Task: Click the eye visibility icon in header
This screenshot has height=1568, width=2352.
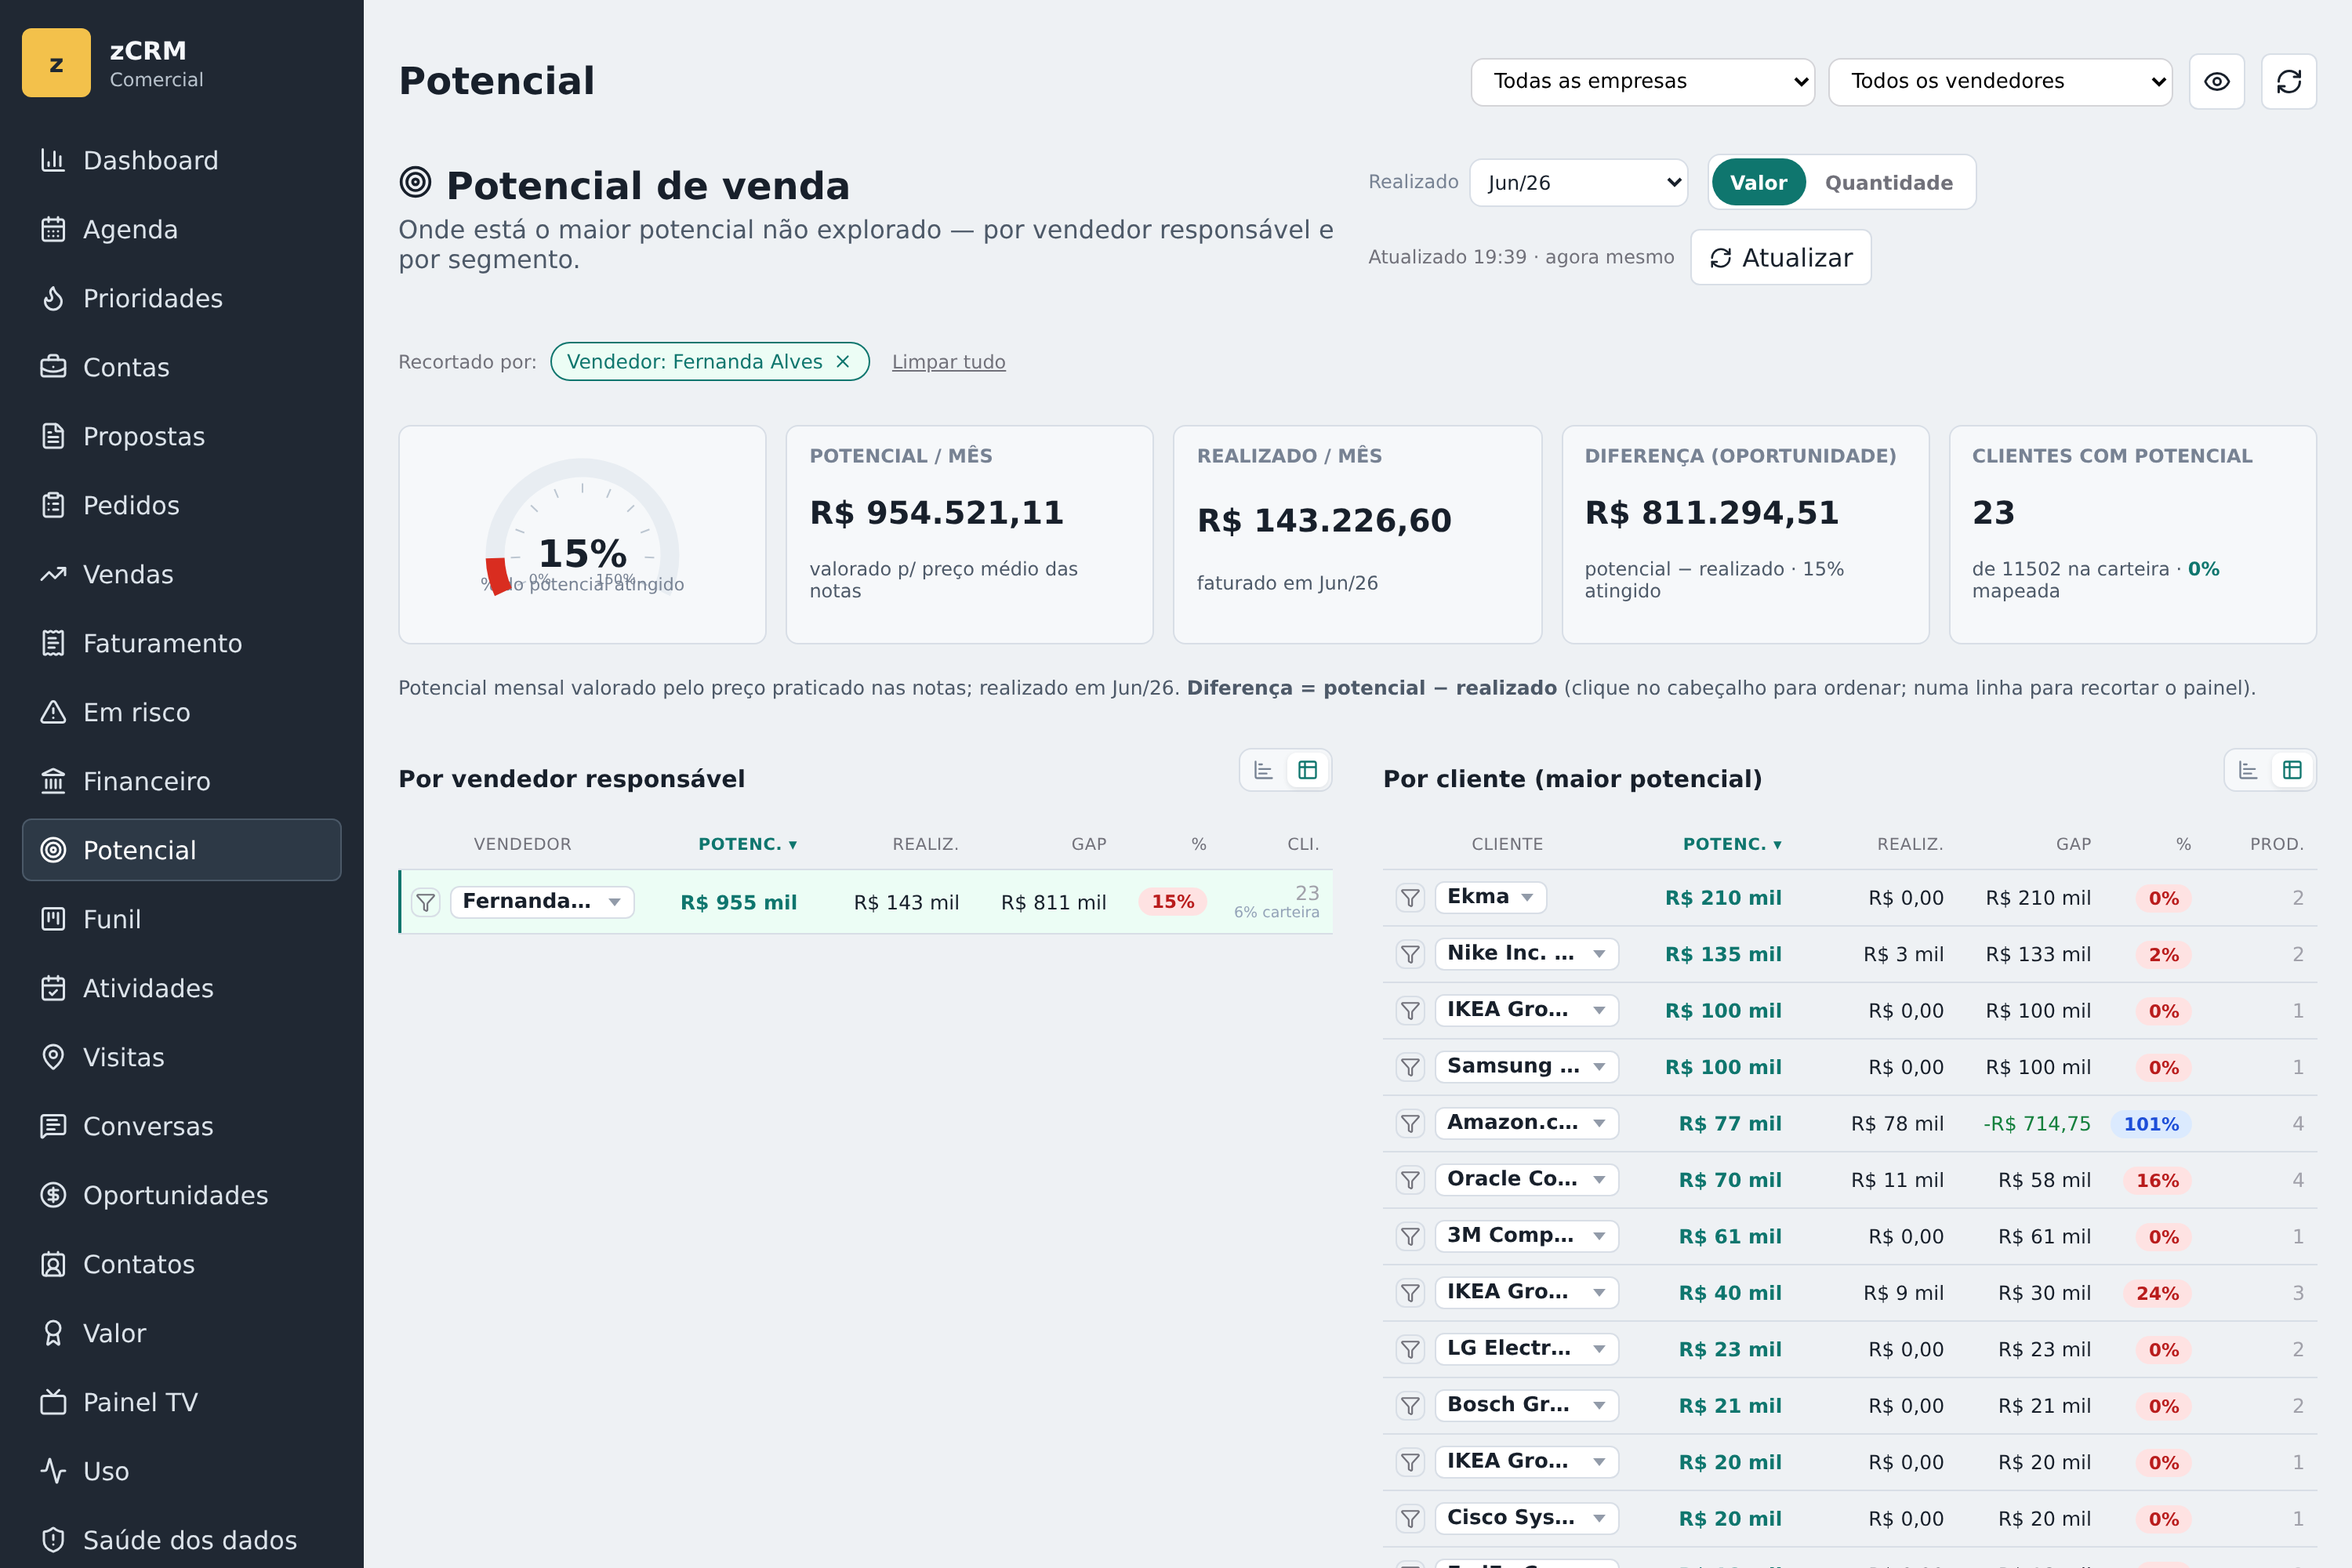Action: coord(2217,82)
